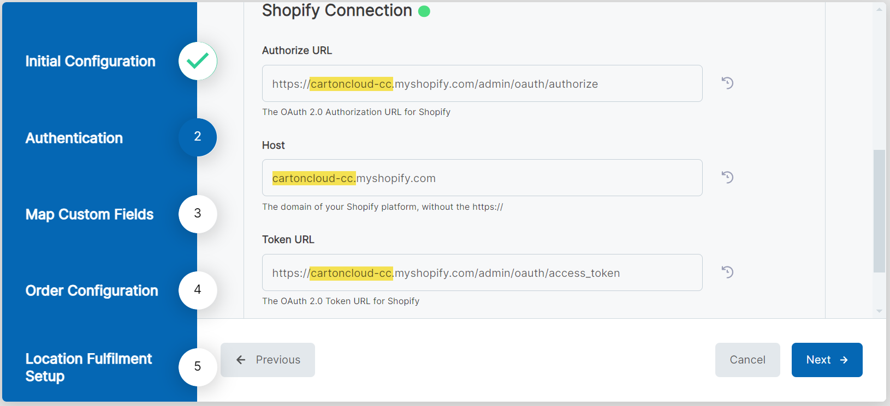Screen dimensions: 890x406
Task: Open Location Fulfilment Setup step
Action: [88, 367]
